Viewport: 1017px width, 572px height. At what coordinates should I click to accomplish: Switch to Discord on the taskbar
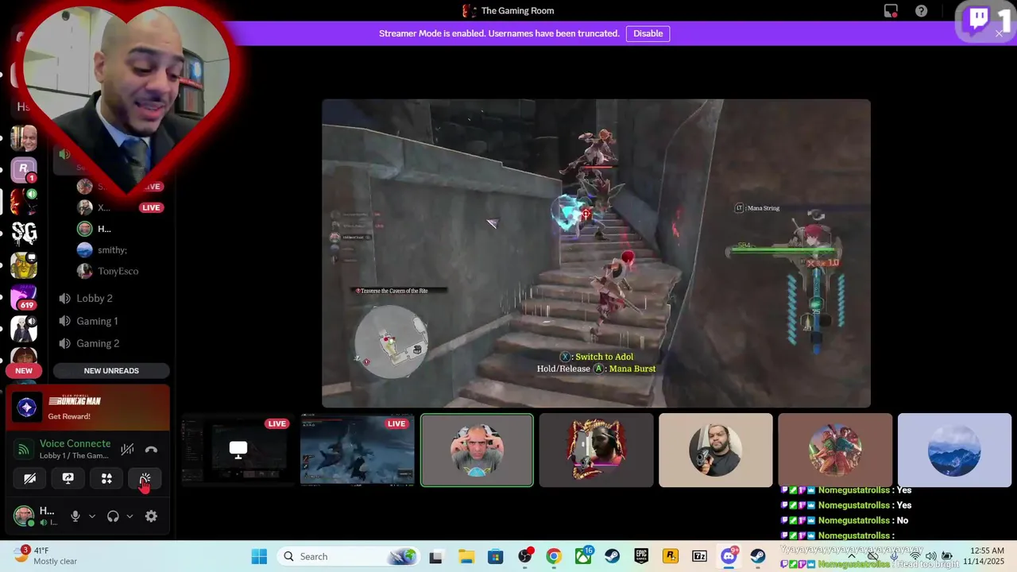[729, 556]
